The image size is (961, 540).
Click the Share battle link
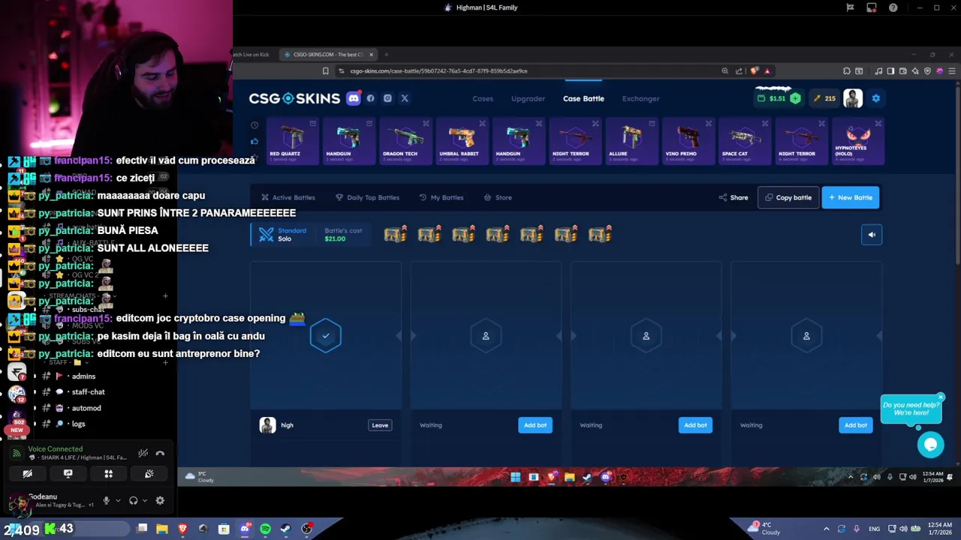tap(734, 197)
